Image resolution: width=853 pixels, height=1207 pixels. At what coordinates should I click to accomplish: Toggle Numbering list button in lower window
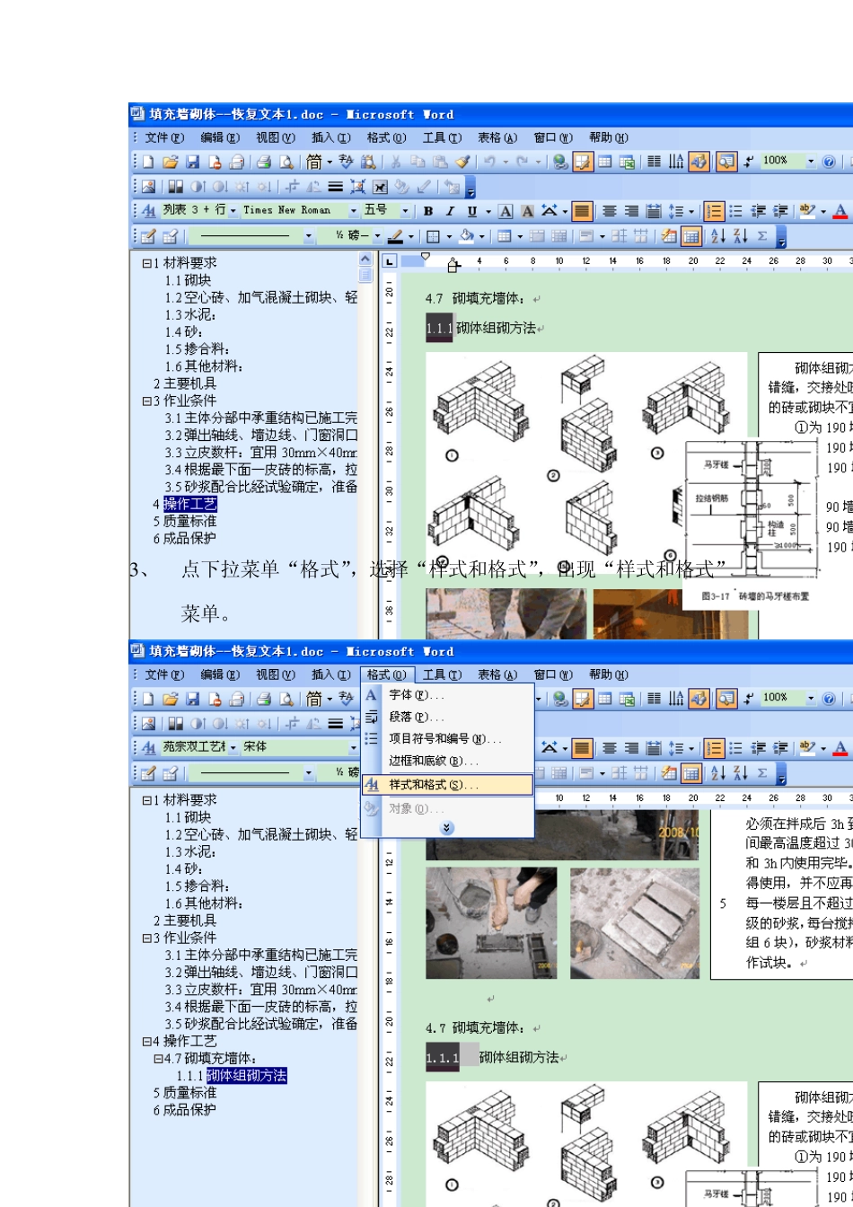pyautogui.click(x=714, y=748)
